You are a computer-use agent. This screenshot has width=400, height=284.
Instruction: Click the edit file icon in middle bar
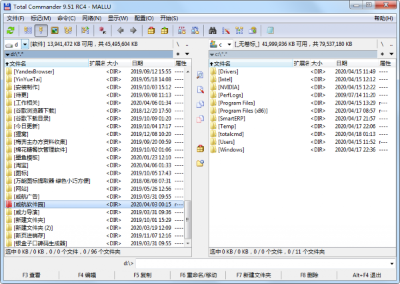[200, 89]
